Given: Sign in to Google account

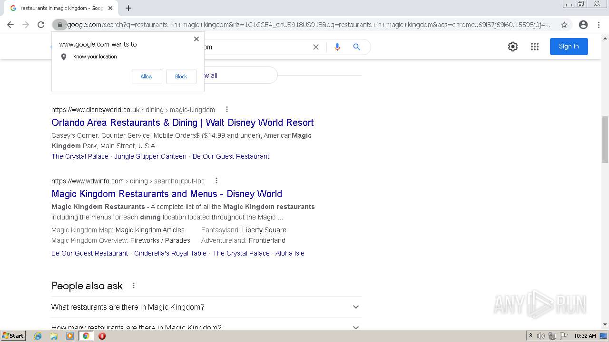Looking at the screenshot, I should pos(569,47).
